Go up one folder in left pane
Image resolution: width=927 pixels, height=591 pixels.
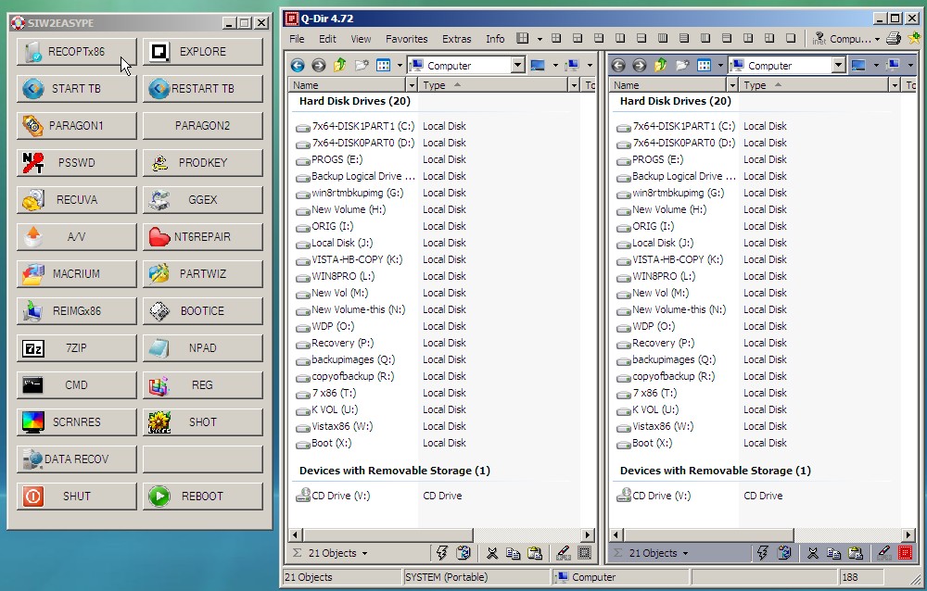pos(340,65)
